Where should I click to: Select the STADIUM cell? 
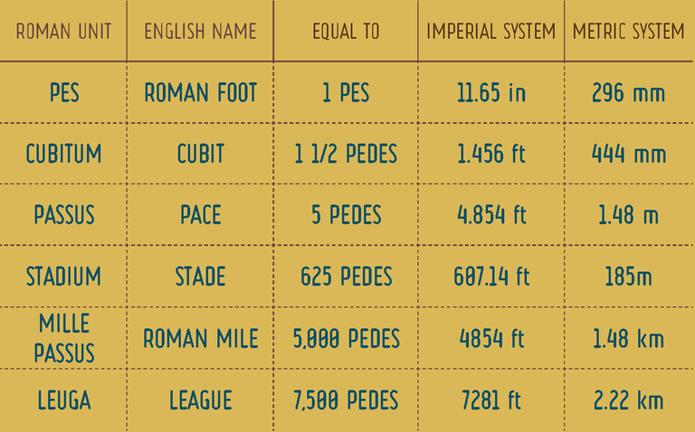point(63,277)
